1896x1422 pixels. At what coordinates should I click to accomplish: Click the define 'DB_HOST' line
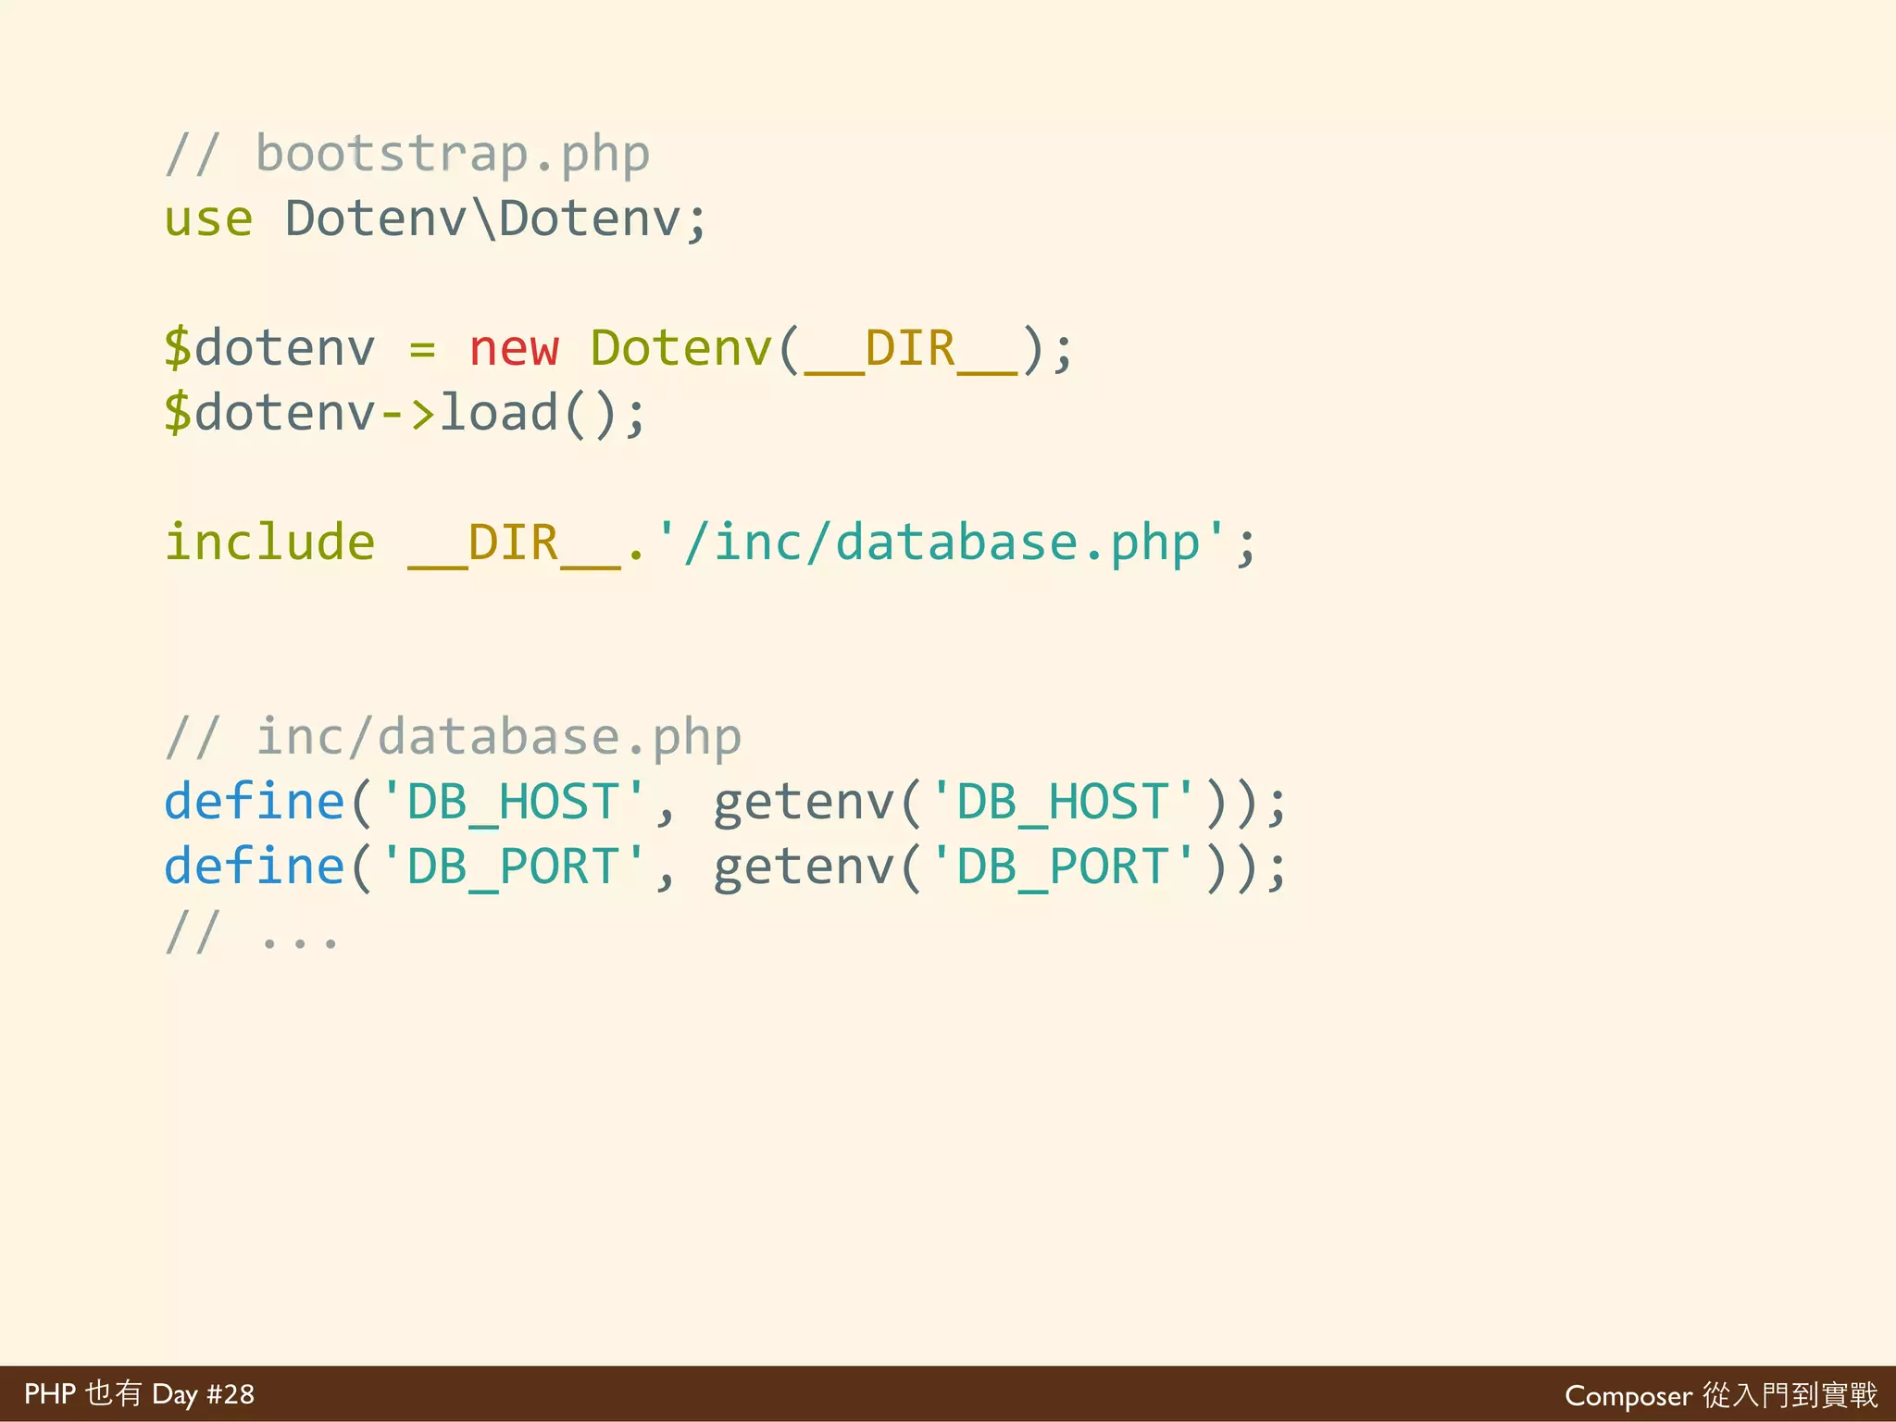725,803
